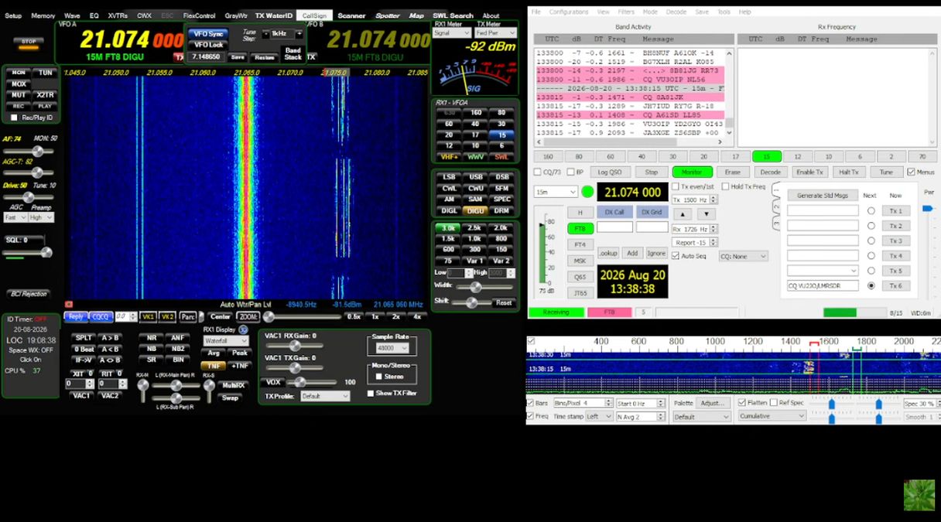Click the Band Activity vertical scrollbar
The width and height of the screenshot is (941, 522).
coord(729,93)
